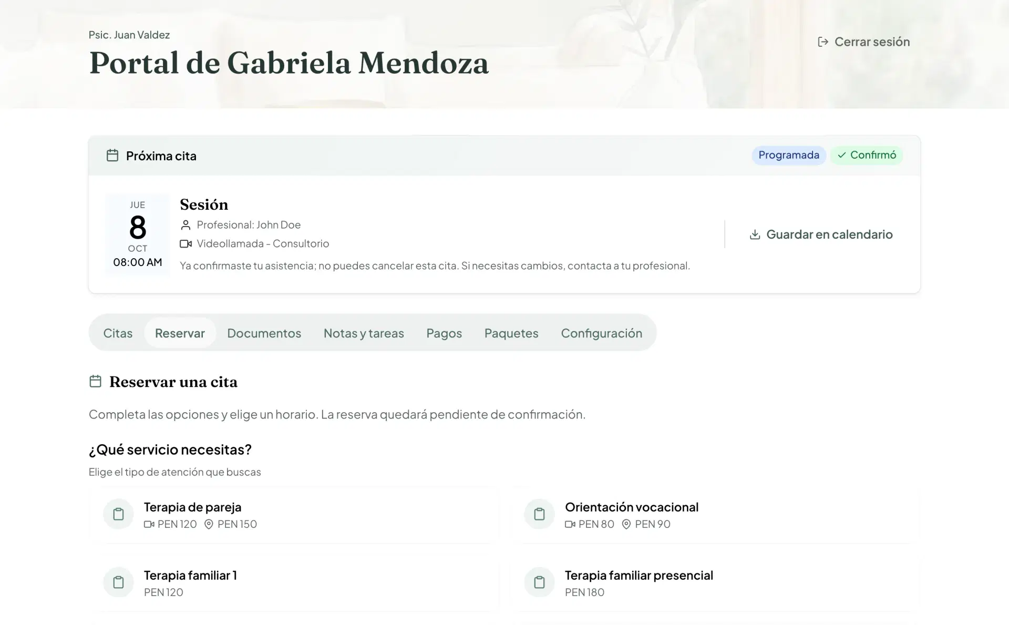Switch to the Documentos tab

[264, 333]
